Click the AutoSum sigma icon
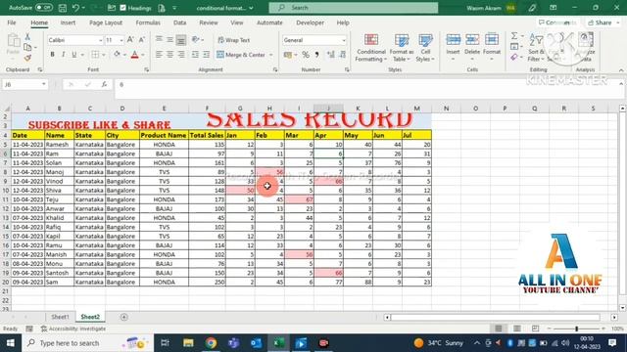Viewport: 627px width, 352px height. coord(514,36)
